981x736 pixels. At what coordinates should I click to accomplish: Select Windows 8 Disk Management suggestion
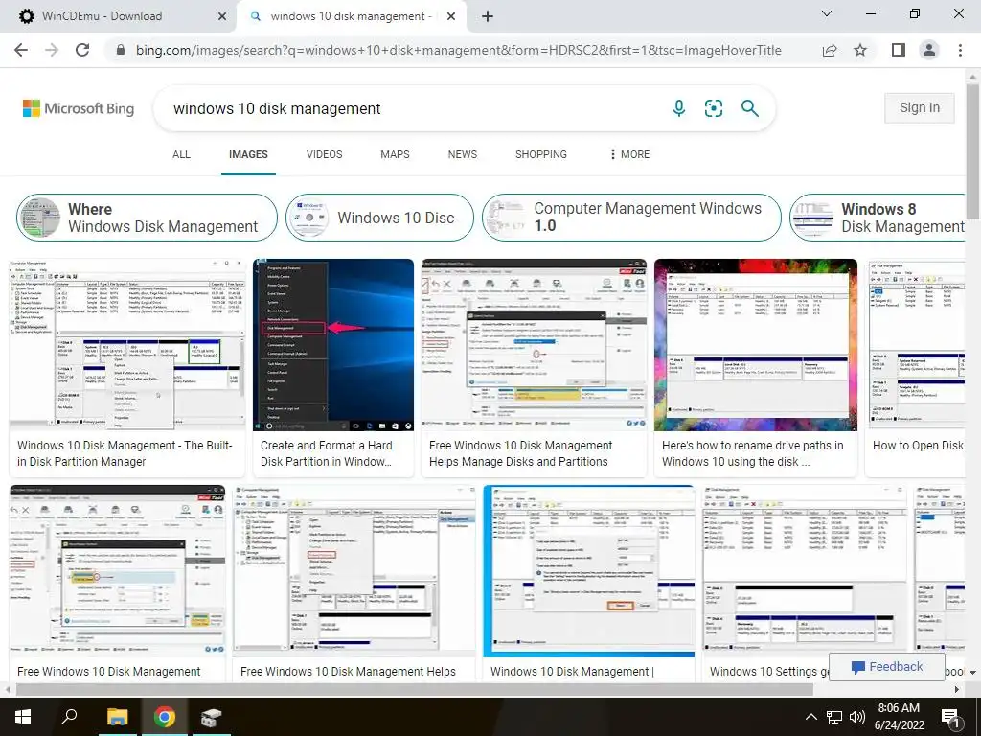point(878,218)
